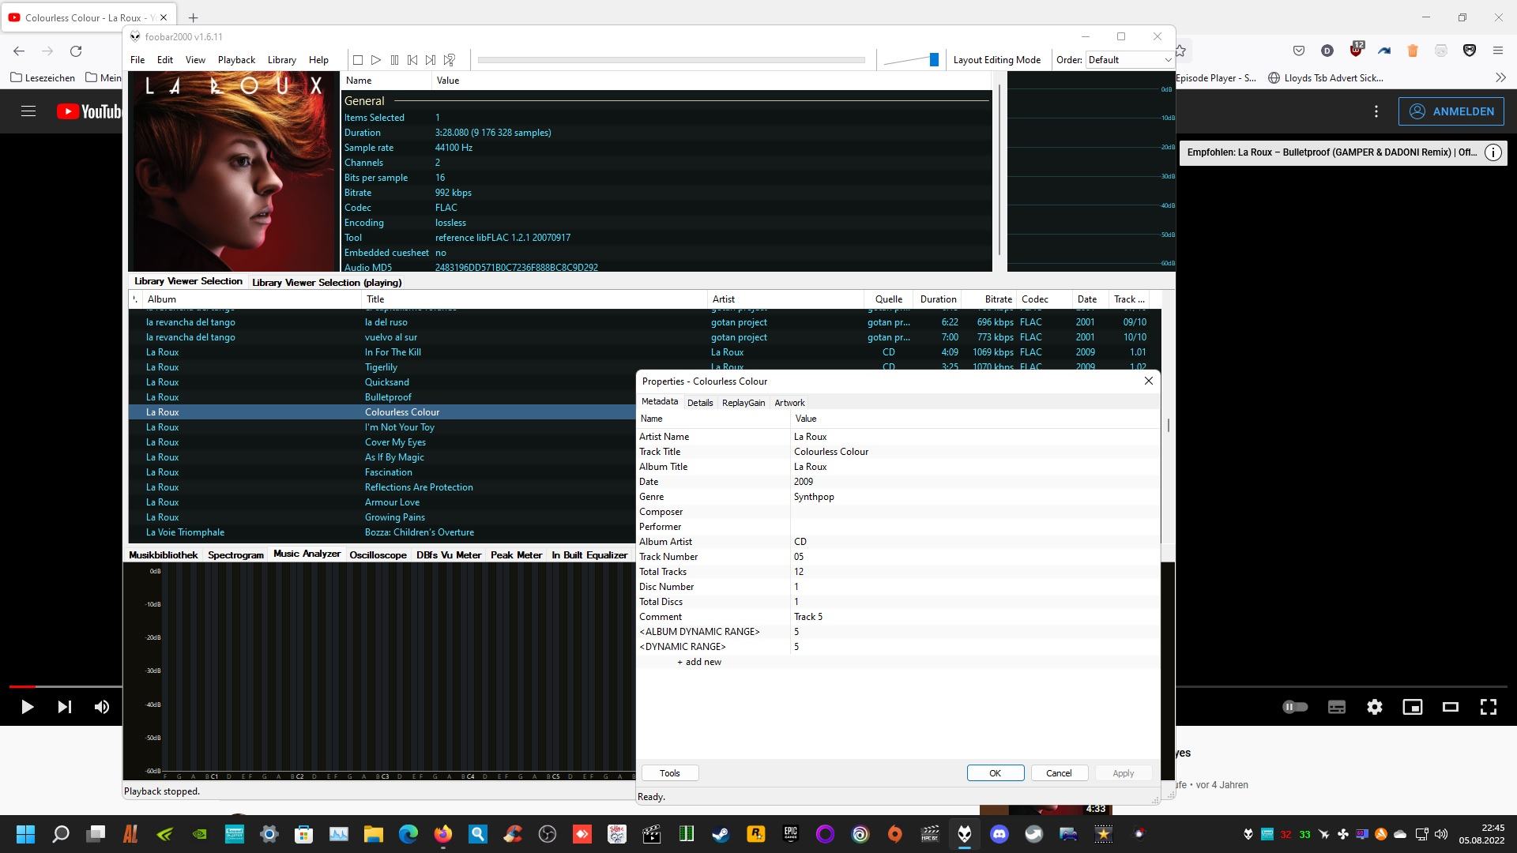
Task: Click the foobar2000 seek bar
Action: pyautogui.click(x=672, y=60)
